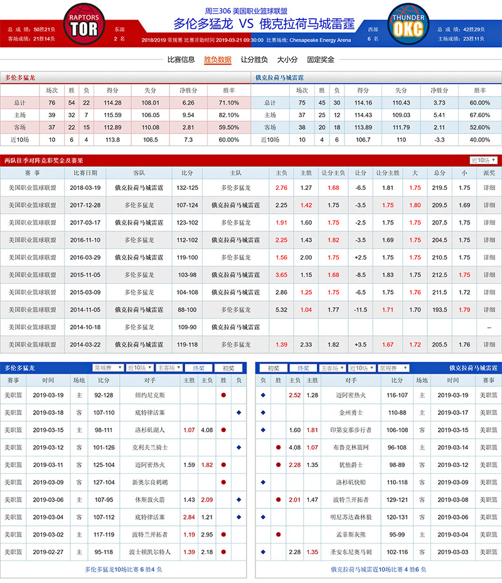
Task: Select the 胜负数据 tab
Action: [218, 60]
